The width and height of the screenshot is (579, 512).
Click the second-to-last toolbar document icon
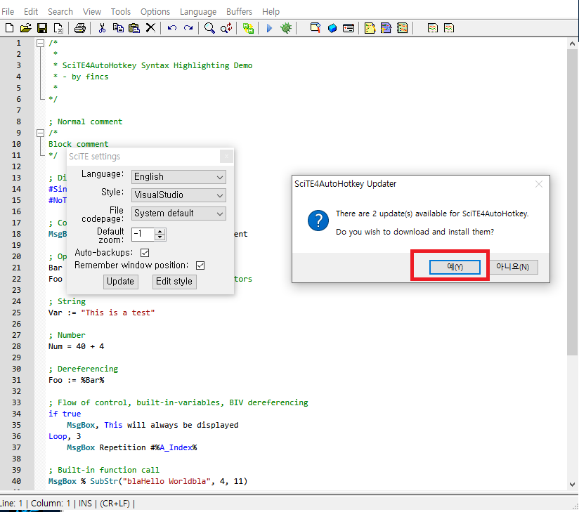pos(432,28)
